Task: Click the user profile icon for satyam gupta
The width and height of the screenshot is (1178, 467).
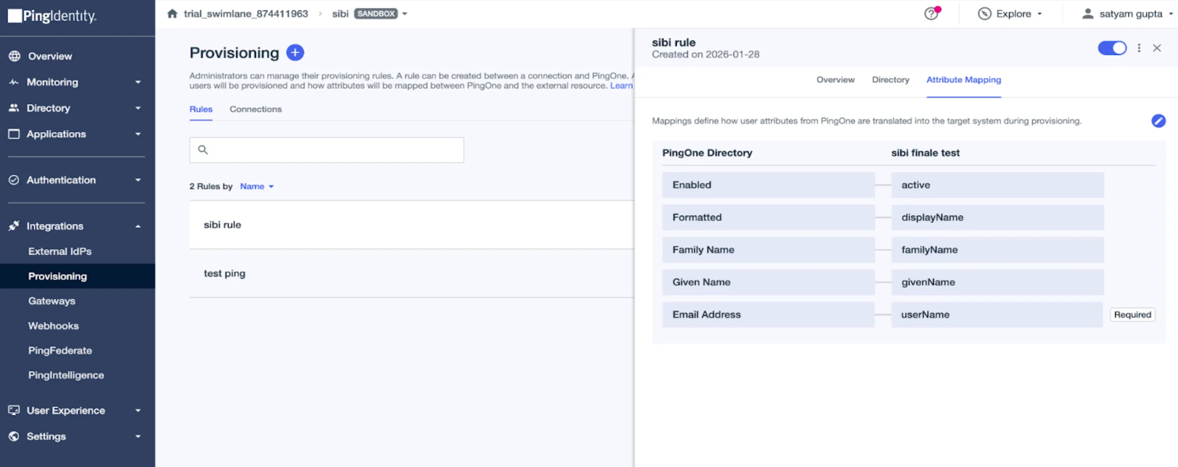Action: point(1087,14)
